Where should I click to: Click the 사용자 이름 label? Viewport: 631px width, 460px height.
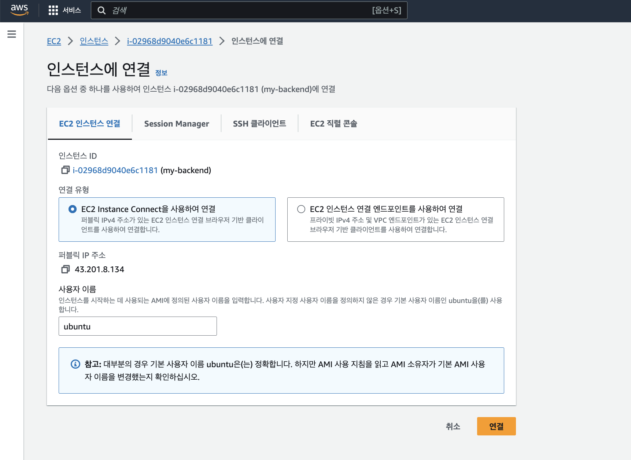(77, 289)
